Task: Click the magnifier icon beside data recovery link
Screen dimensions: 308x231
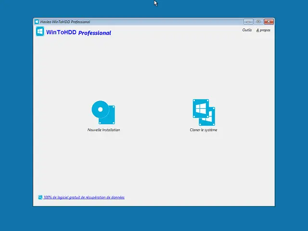Action: tap(40, 197)
